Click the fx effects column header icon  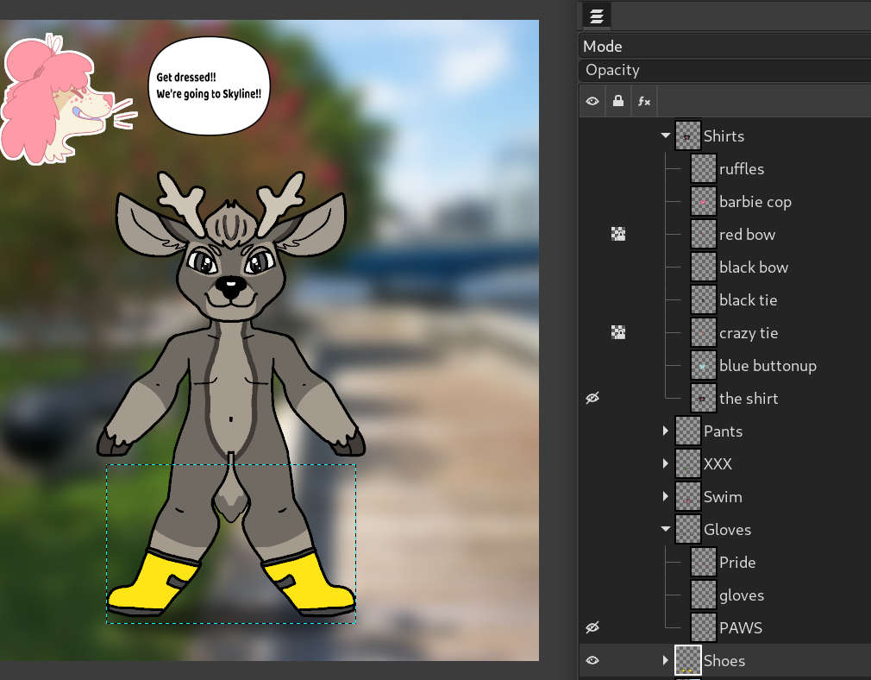click(643, 101)
